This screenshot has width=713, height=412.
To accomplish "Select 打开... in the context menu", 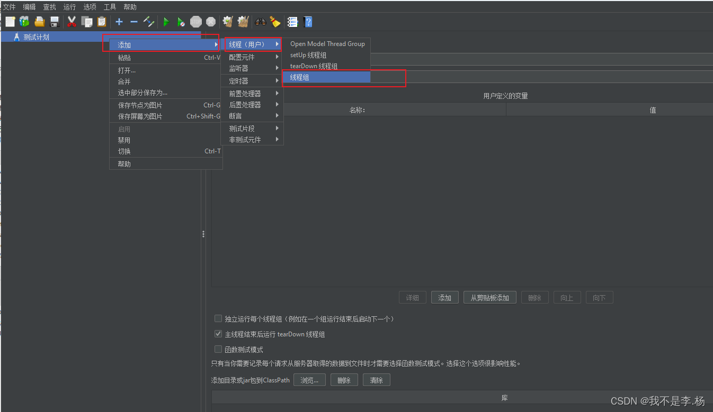I will (x=166, y=70).
